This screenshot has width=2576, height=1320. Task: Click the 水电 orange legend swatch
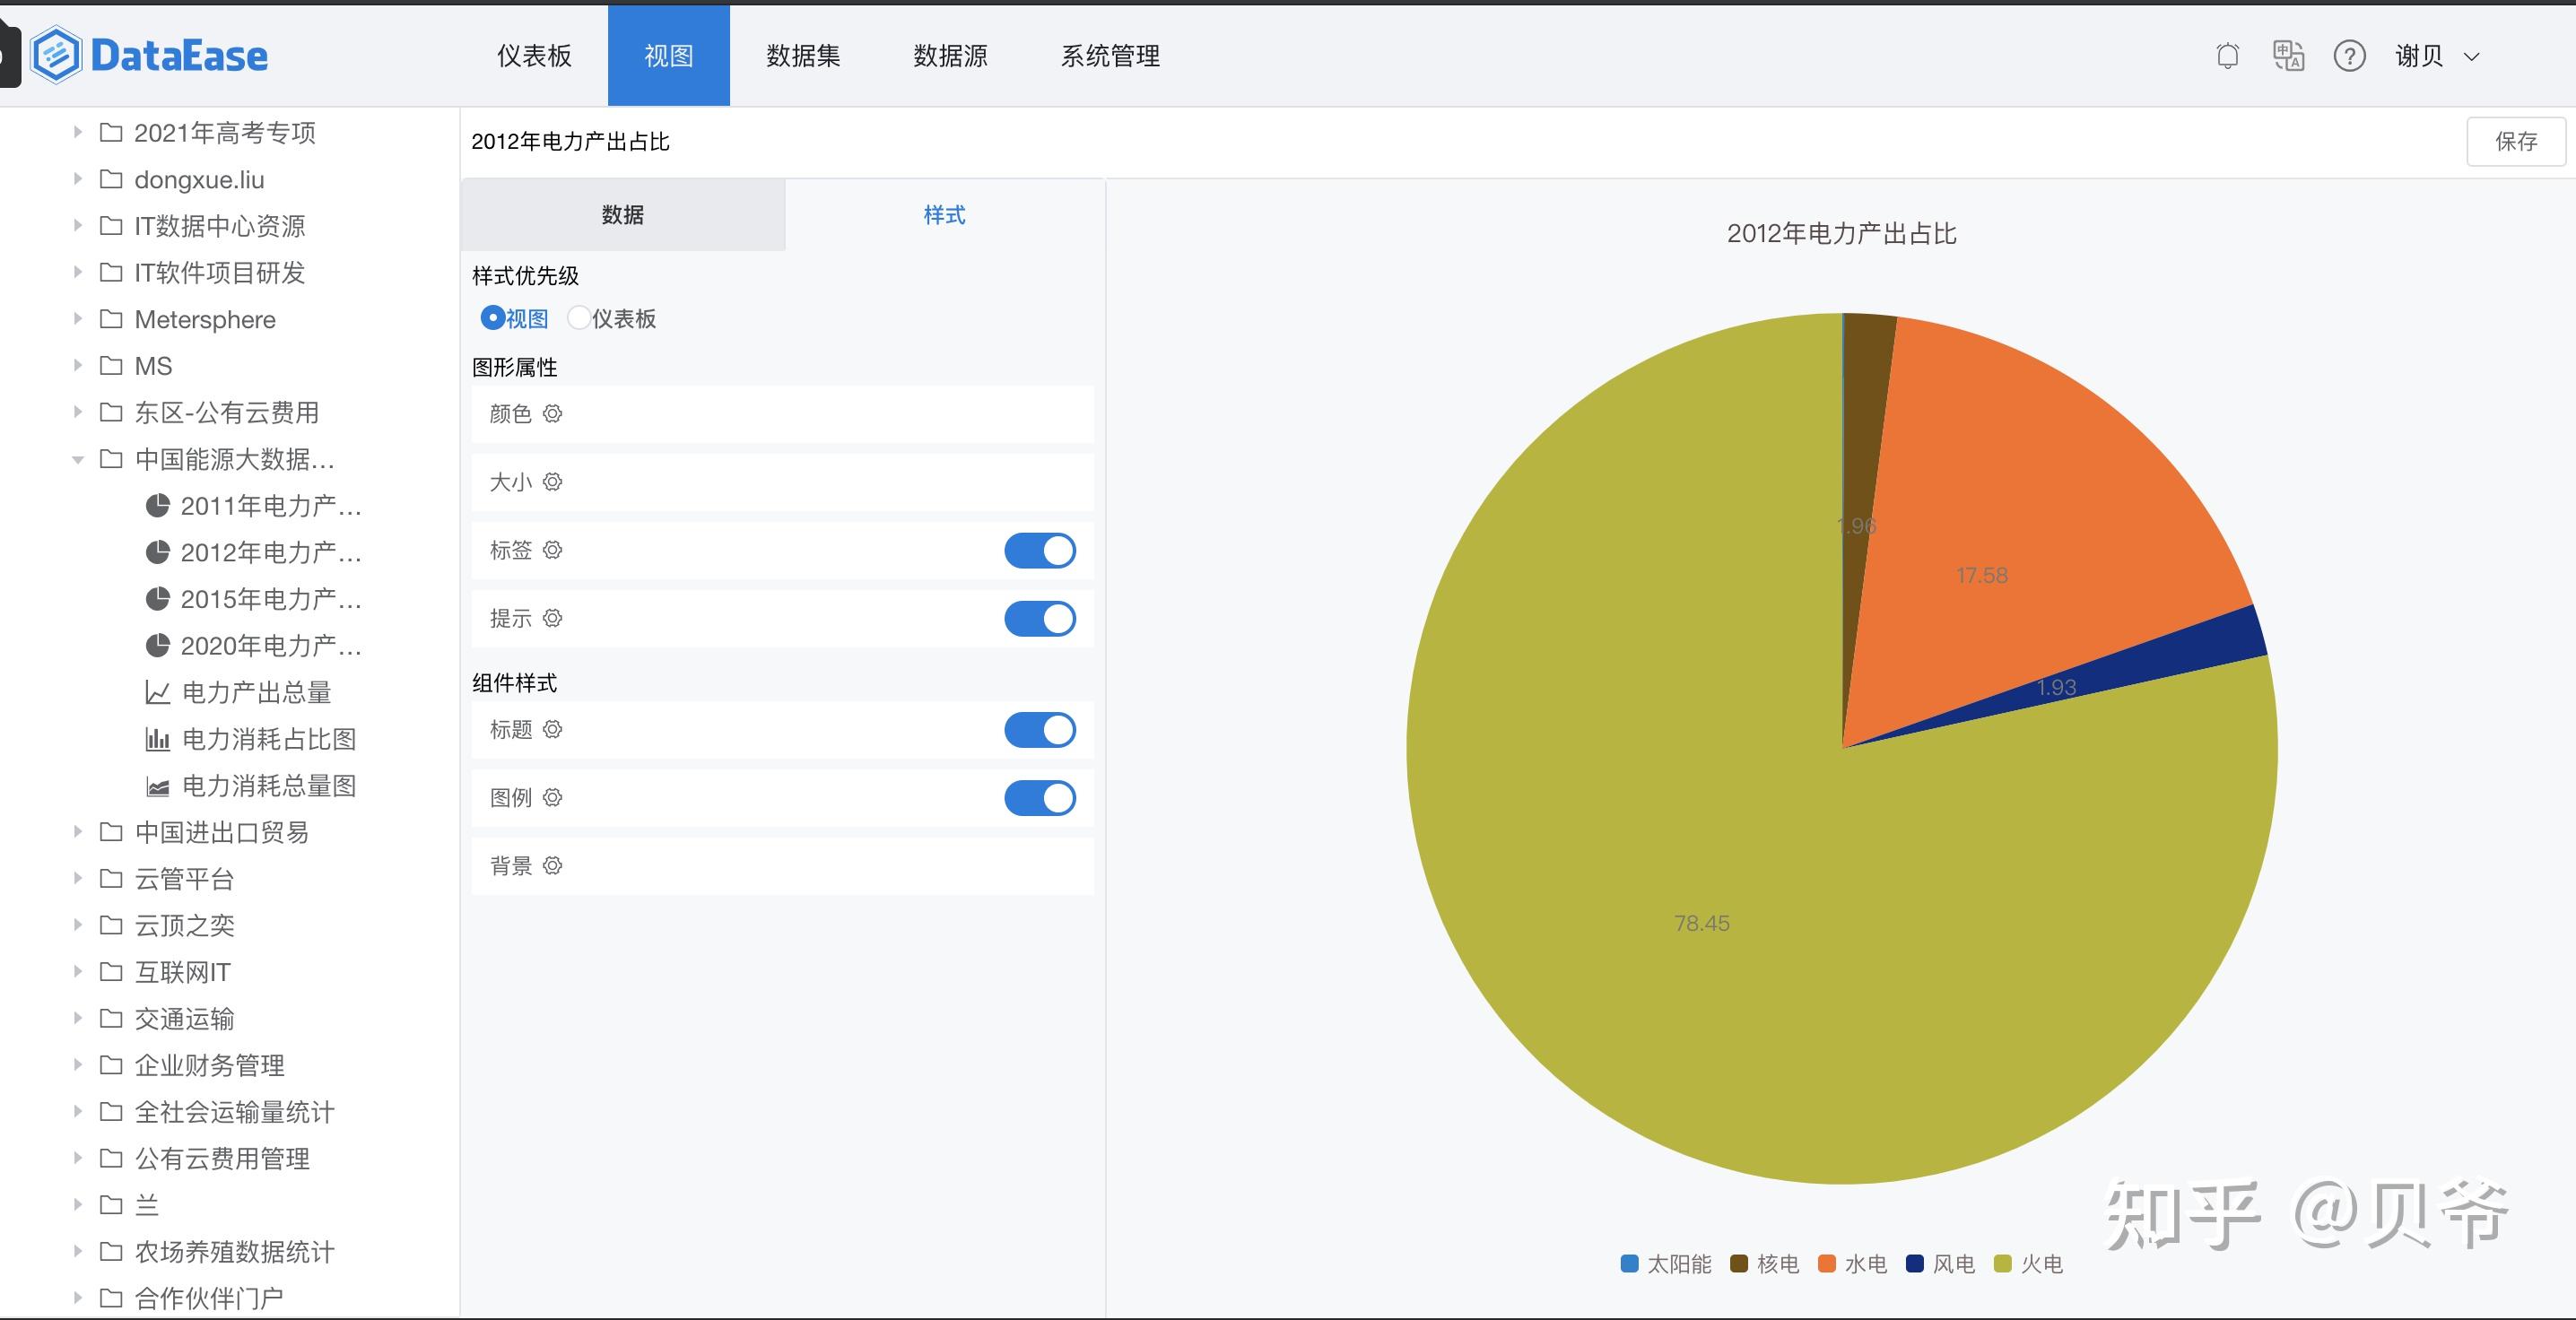click(1827, 1264)
